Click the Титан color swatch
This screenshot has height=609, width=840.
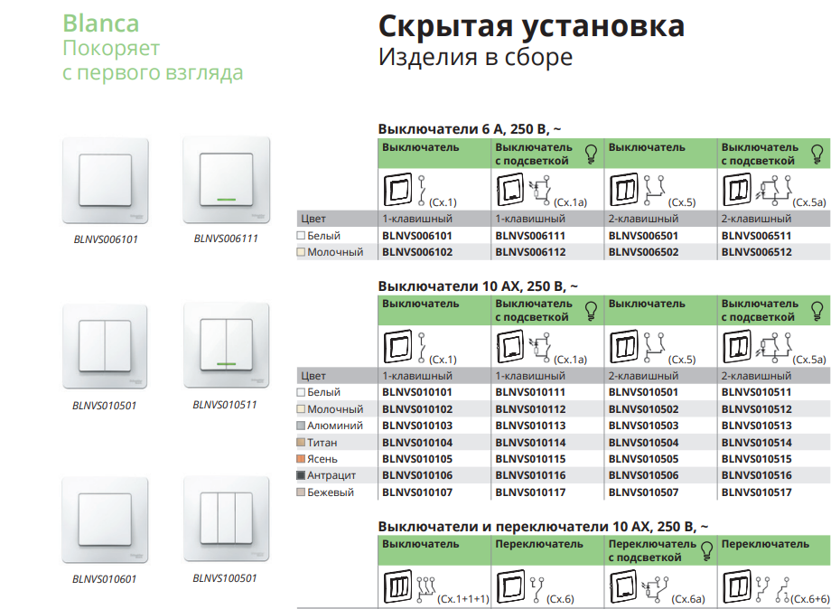pos(301,442)
